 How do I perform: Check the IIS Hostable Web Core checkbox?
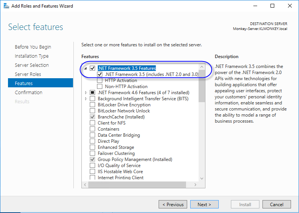coord(92,172)
